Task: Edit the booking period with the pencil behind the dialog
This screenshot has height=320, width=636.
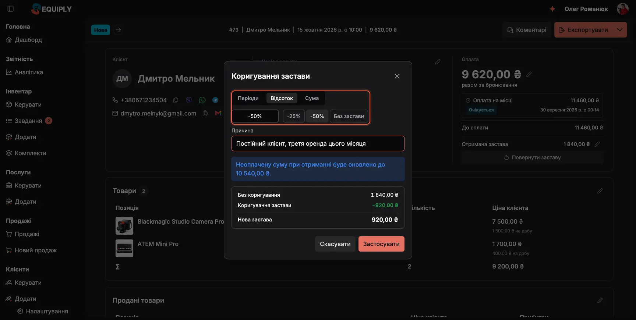Action: (x=438, y=62)
